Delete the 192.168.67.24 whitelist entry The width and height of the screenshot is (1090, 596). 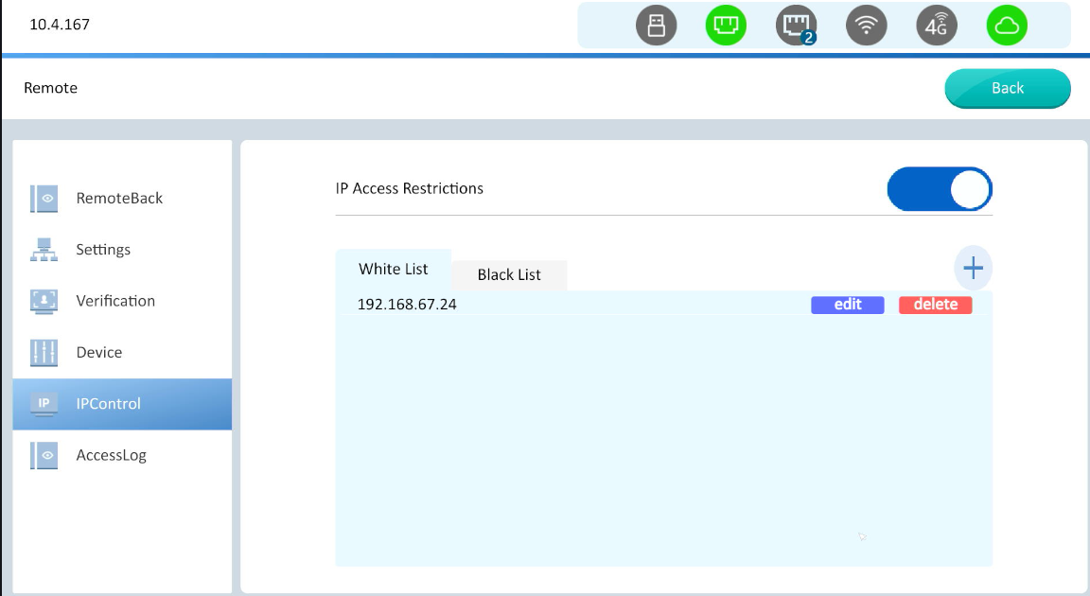pyautogui.click(x=935, y=305)
